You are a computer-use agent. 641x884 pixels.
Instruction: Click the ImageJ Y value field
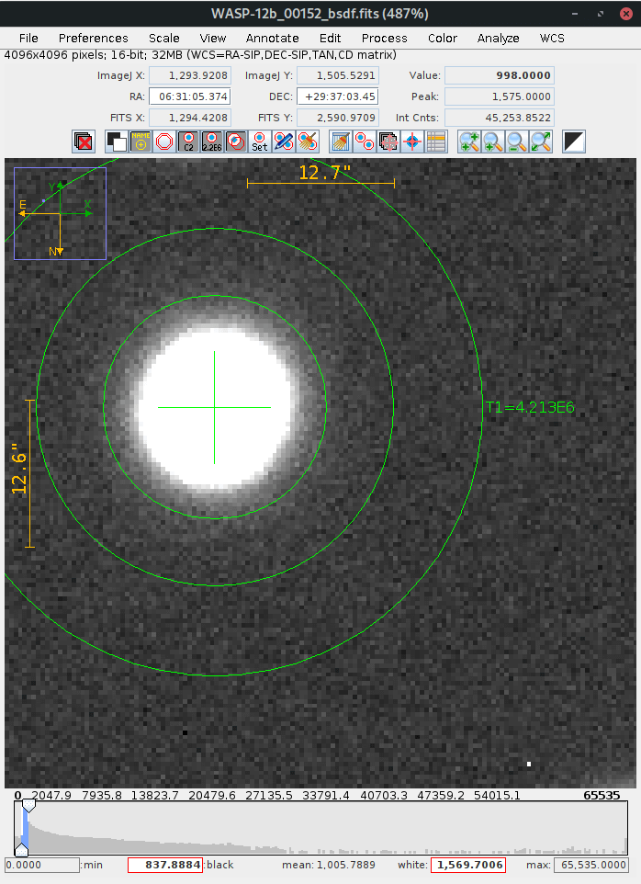point(337,75)
